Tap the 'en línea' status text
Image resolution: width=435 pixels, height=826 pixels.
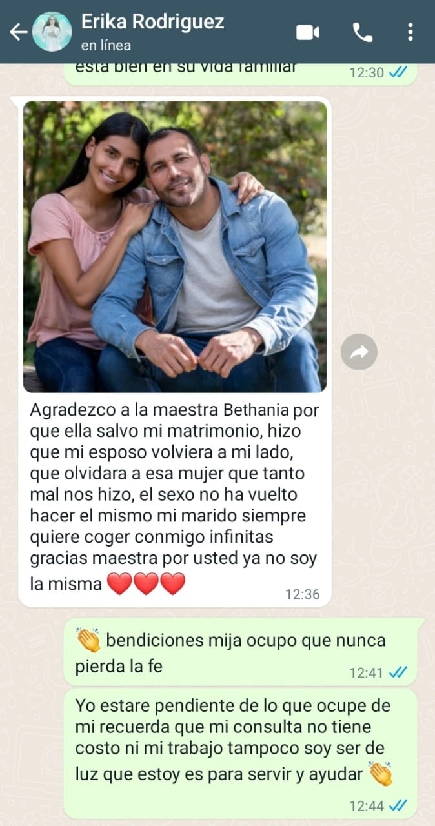pyautogui.click(x=106, y=46)
